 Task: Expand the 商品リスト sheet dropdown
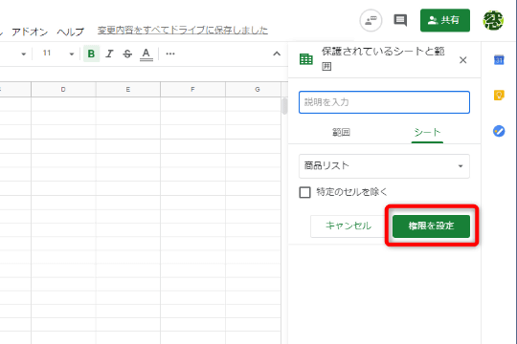[x=384, y=166]
